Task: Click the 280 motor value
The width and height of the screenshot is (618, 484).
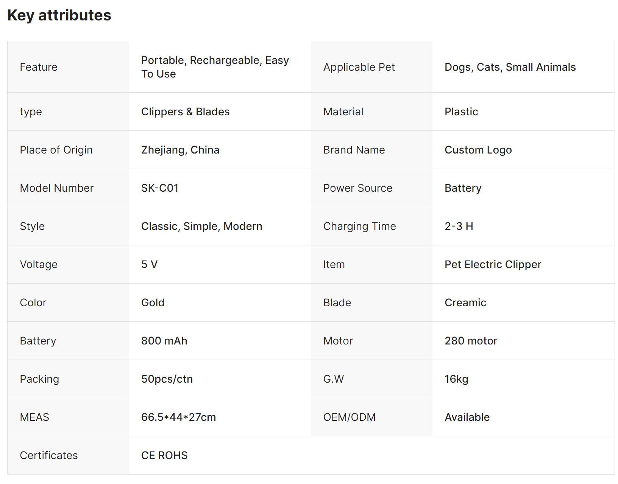Action: point(471,341)
